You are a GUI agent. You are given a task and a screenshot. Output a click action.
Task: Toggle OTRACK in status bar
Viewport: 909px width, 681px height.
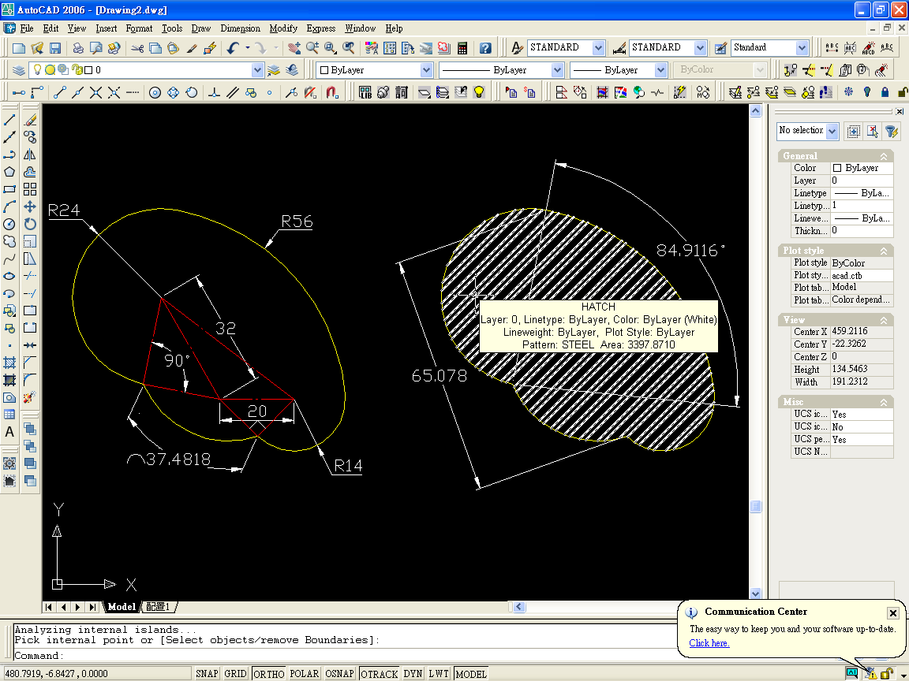pyautogui.click(x=379, y=673)
